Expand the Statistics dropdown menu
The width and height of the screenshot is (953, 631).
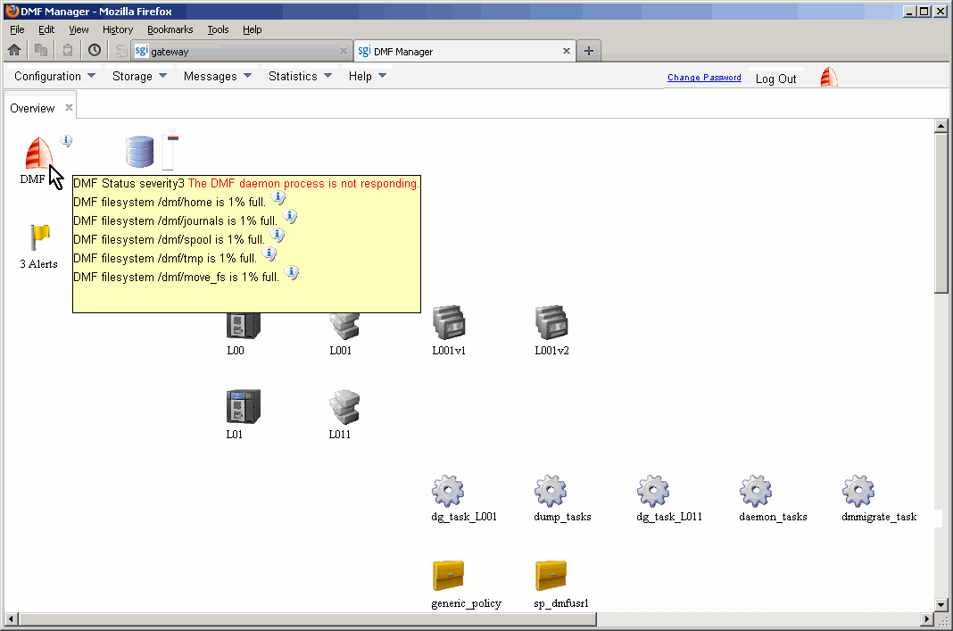(300, 76)
